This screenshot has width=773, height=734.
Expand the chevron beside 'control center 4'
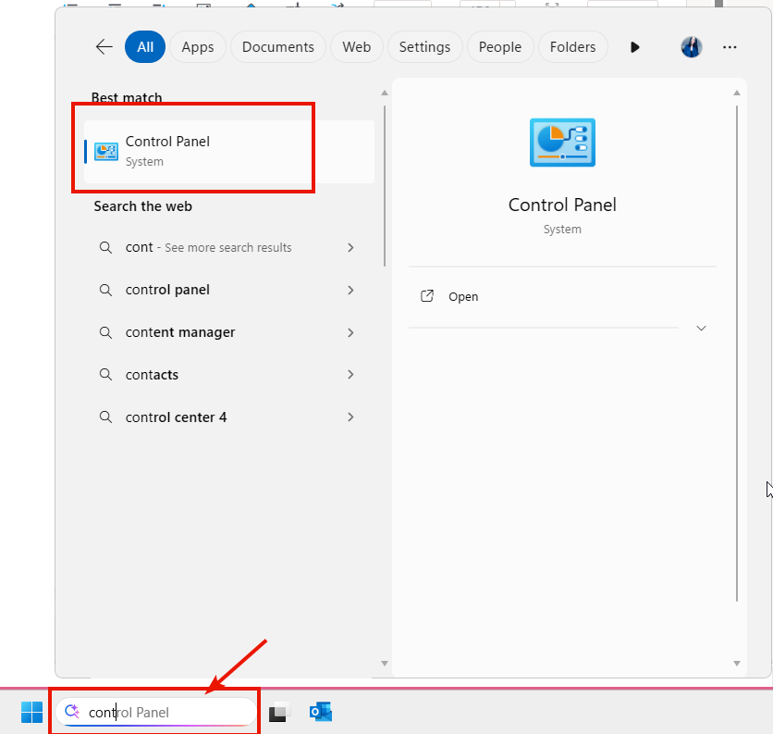tap(350, 417)
